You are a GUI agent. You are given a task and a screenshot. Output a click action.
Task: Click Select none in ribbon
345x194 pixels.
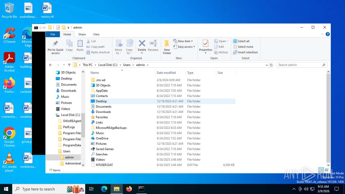[243, 47]
